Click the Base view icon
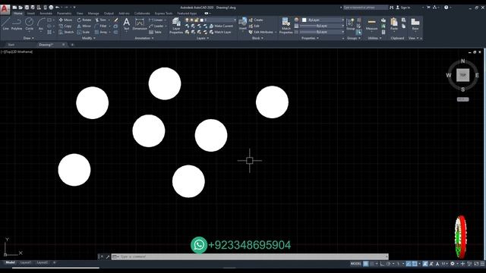This screenshot has height=273, width=486. [415, 24]
